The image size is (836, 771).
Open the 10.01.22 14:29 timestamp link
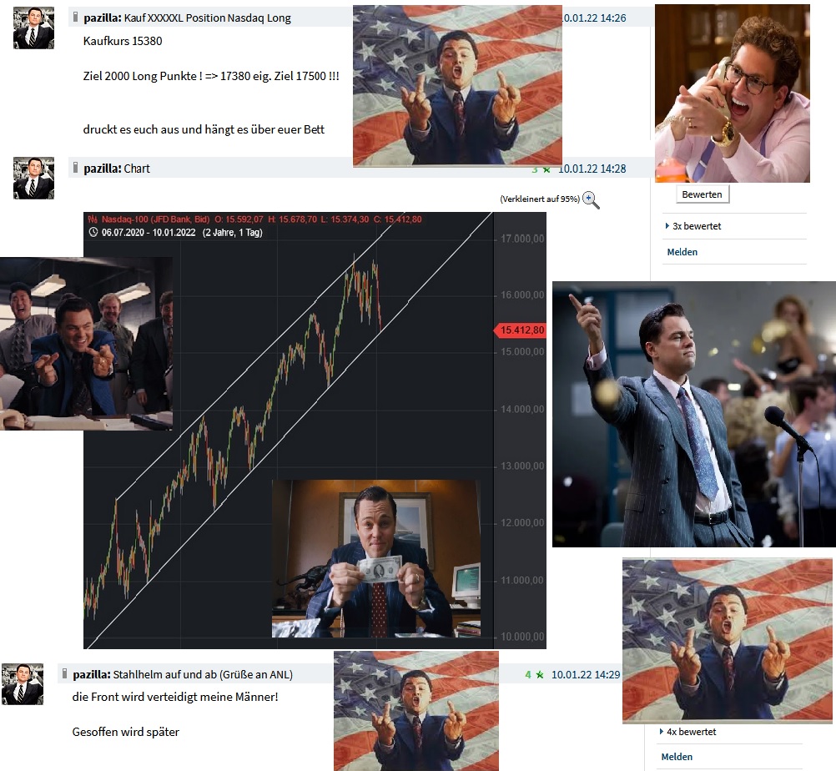pyautogui.click(x=586, y=675)
